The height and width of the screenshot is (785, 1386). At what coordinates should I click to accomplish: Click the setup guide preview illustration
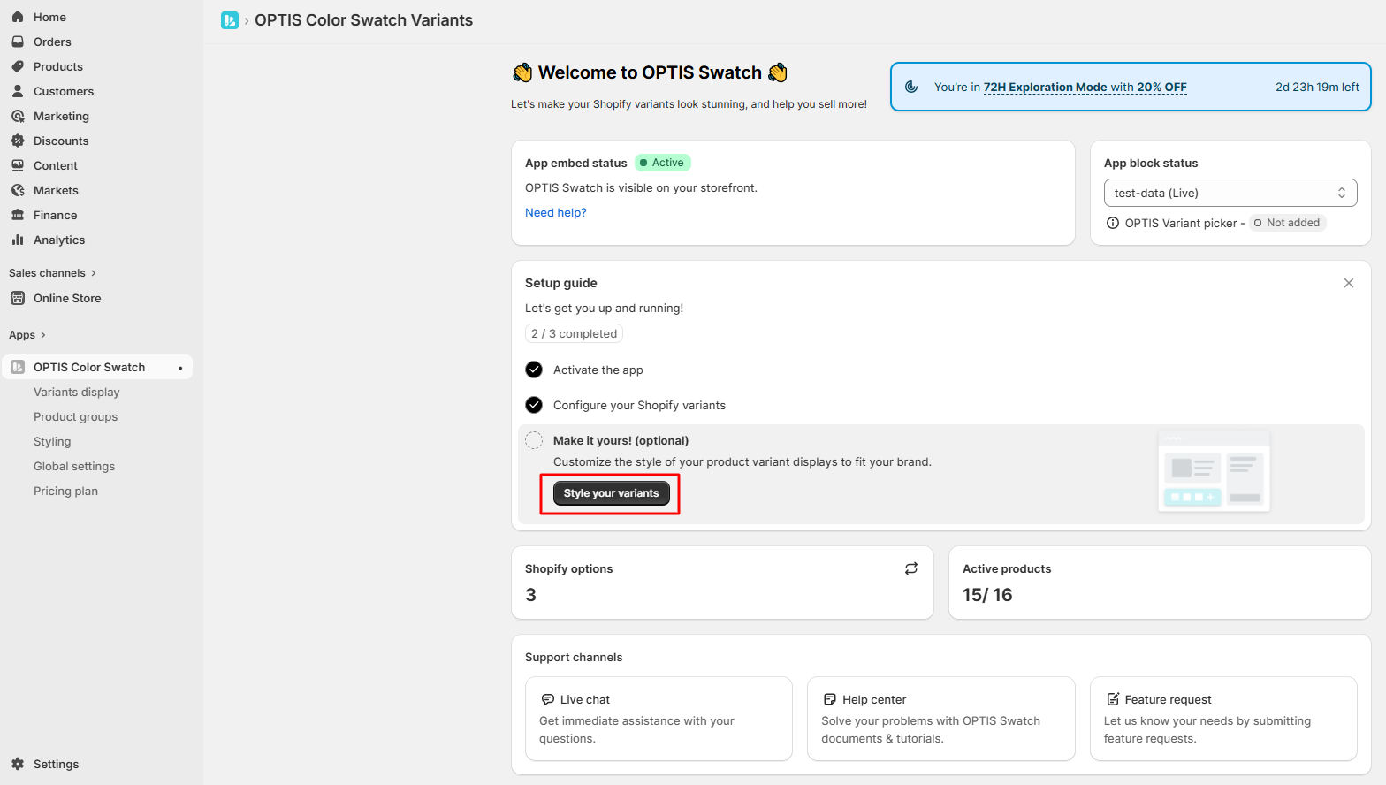coord(1214,472)
